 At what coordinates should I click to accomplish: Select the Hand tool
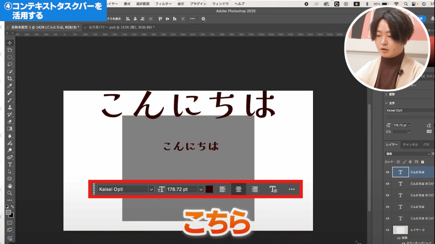click(x=10, y=186)
